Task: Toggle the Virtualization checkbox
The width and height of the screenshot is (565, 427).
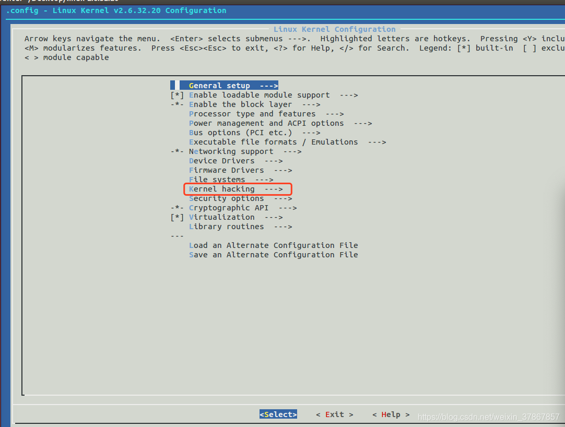Action: pyautogui.click(x=177, y=217)
